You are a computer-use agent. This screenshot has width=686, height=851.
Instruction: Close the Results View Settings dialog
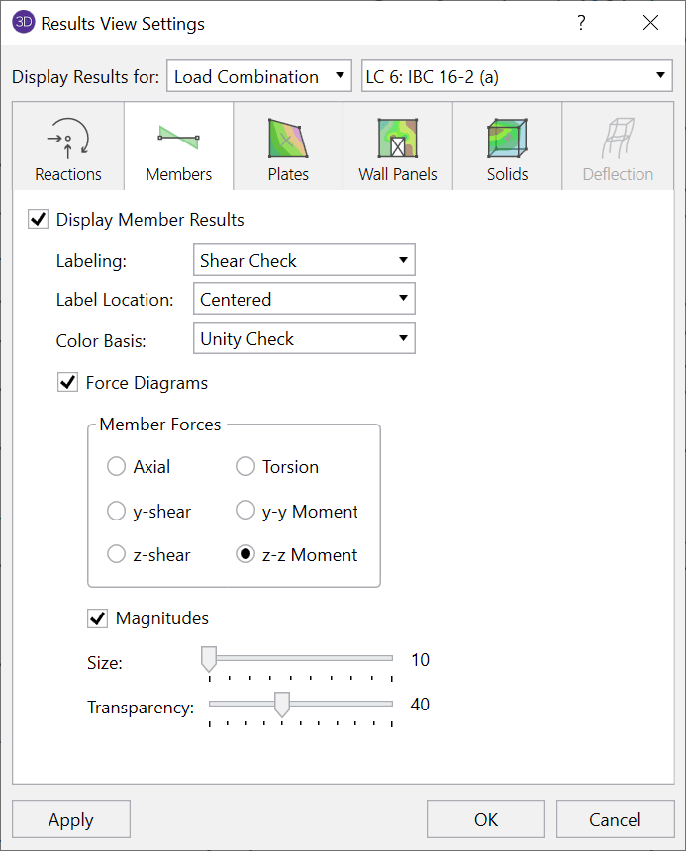click(x=650, y=23)
